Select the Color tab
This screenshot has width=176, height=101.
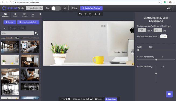point(23,28)
